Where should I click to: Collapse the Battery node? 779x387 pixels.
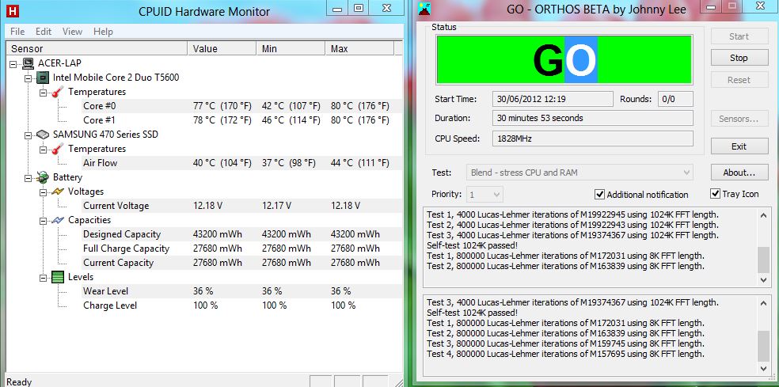click(28, 178)
